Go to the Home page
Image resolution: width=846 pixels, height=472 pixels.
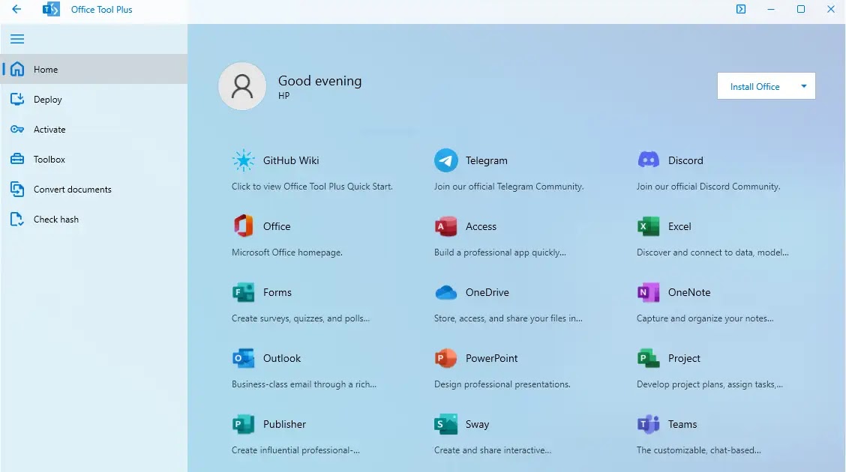(x=94, y=69)
